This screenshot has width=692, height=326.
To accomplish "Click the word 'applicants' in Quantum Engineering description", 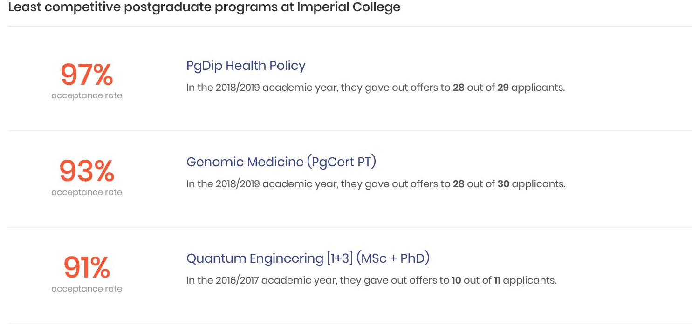I will (529, 281).
